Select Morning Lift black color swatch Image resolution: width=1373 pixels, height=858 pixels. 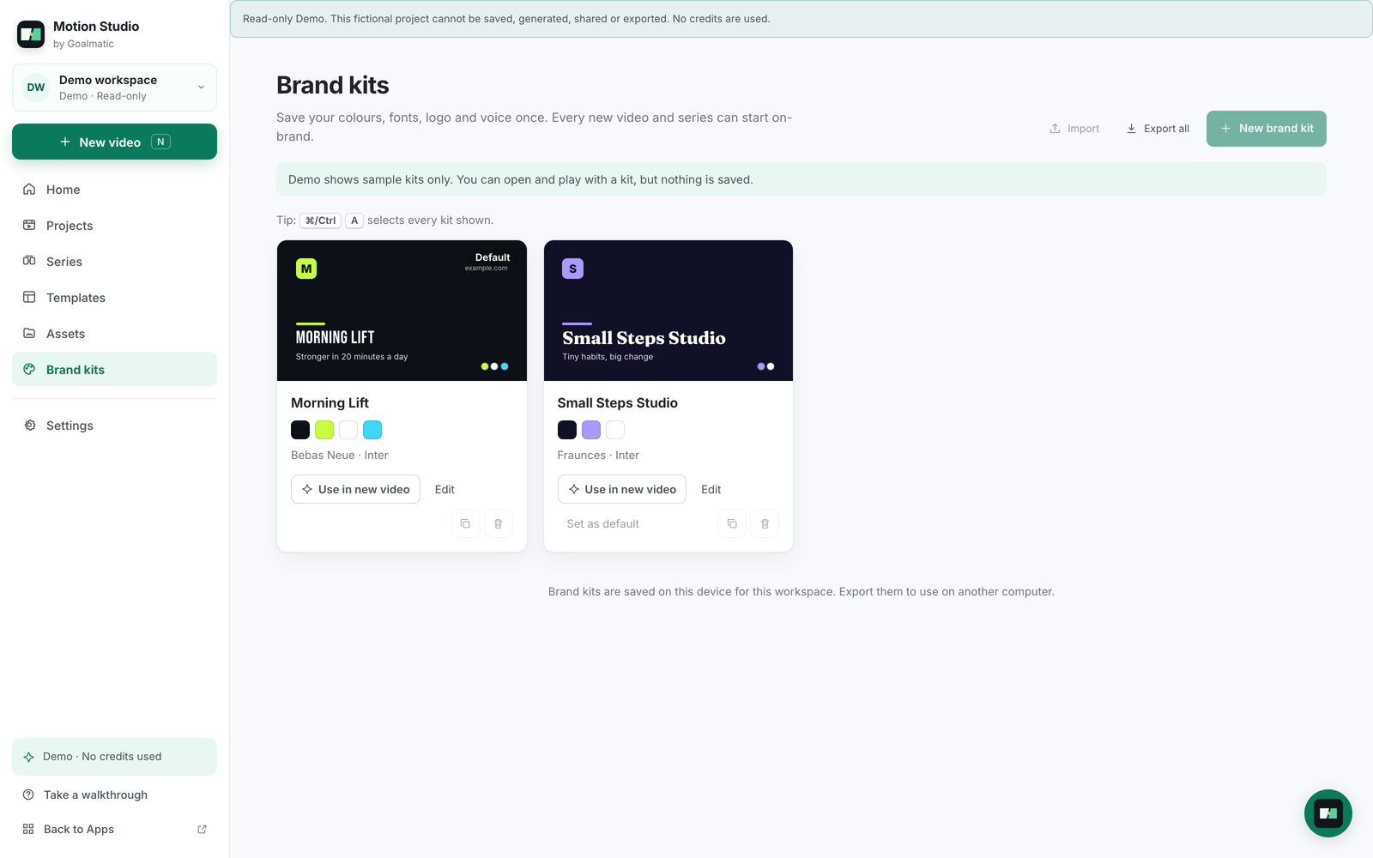point(300,430)
